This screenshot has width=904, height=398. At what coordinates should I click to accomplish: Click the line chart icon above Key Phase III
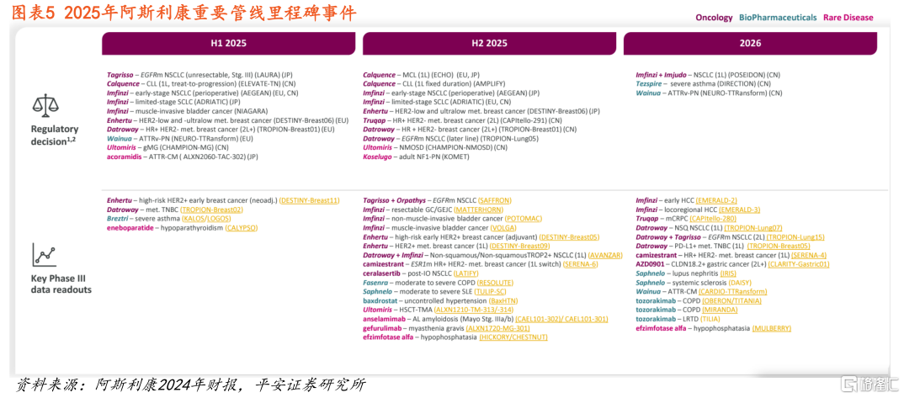click(x=45, y=254)
